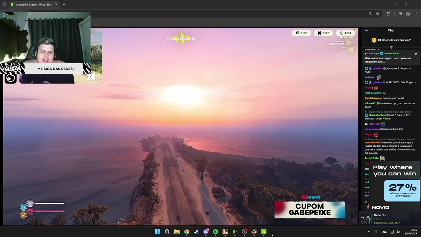
Task: Click the CUPOM GABEPEIXE banner
Action: coord(310,210)
